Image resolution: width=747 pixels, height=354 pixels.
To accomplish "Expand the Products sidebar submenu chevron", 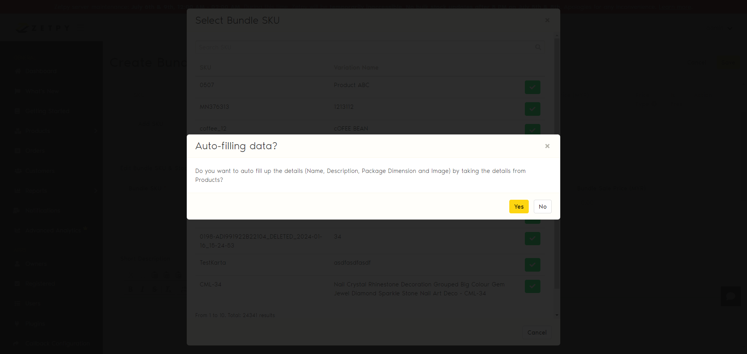I will [x=95, y=131].
